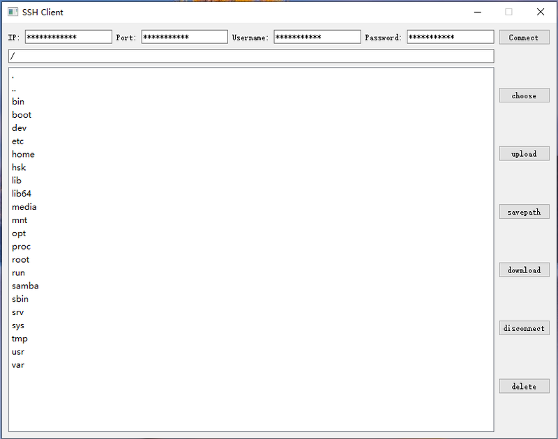This screenshot has width=558, height=439.
Task: Click the upload button
Action: pyautogui.click(x=524, y=153)
